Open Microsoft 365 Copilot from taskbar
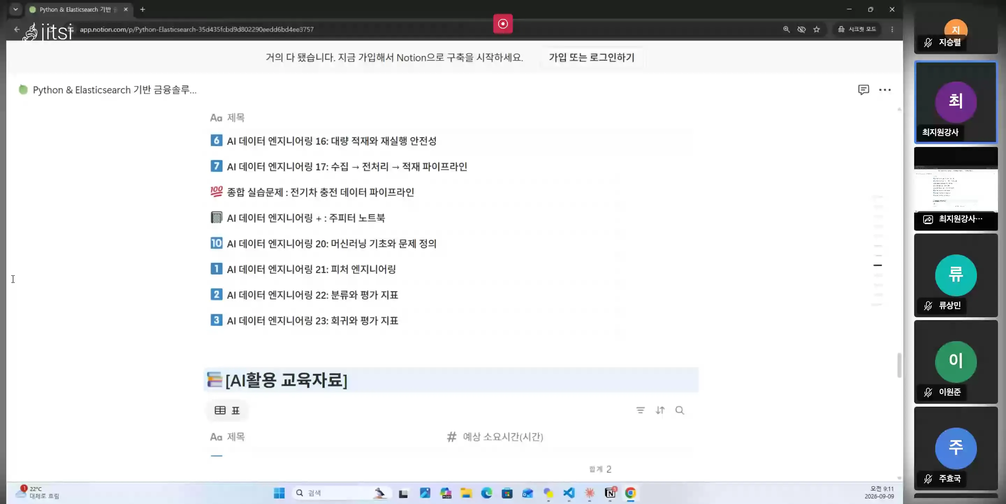Viewport: 1006px width, 504px height. point(446,493)
